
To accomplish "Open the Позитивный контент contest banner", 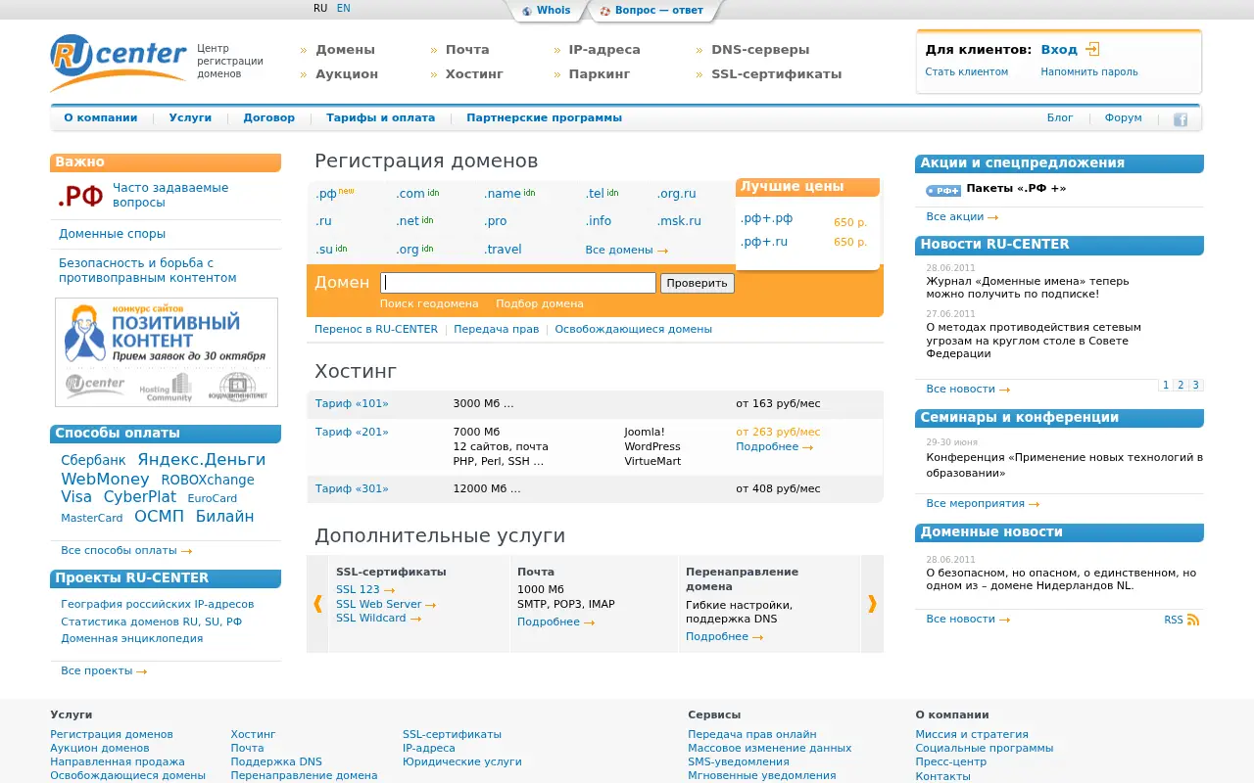I will (x=167, y=352).
